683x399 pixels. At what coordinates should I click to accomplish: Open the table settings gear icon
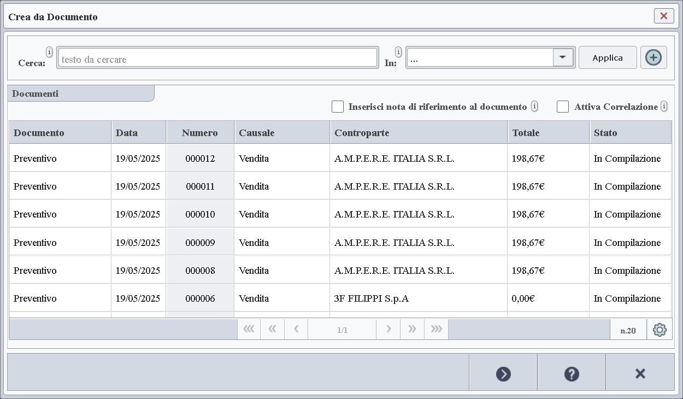(660, 330)
